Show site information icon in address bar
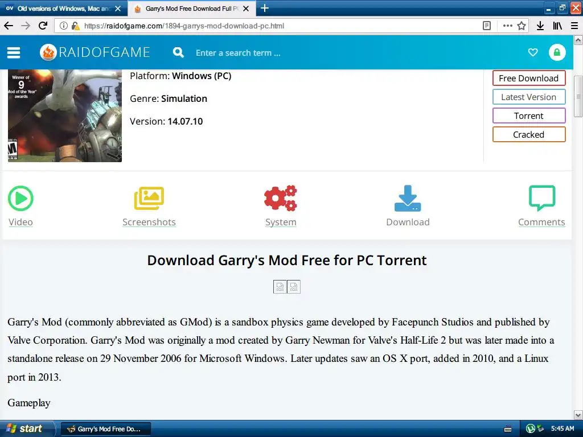 [64, 26]
